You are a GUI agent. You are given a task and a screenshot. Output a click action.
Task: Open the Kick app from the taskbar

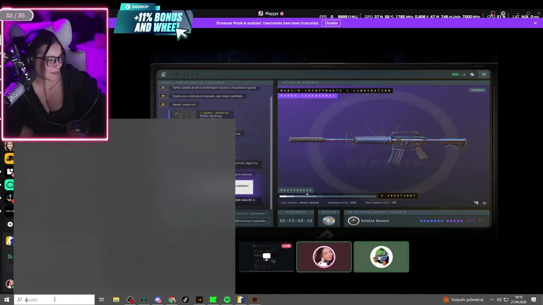pyautogui.click(x=213, y=299)
